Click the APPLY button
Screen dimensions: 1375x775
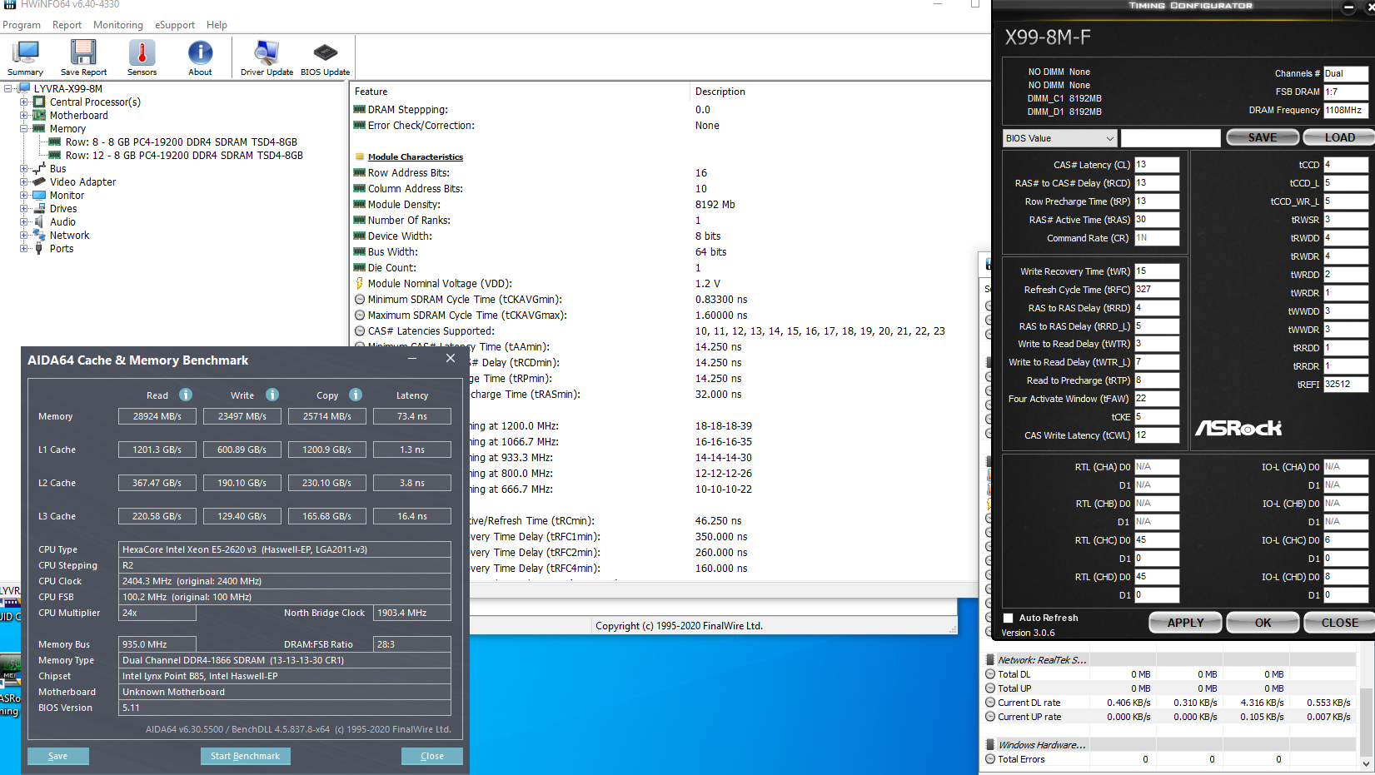1185,623
